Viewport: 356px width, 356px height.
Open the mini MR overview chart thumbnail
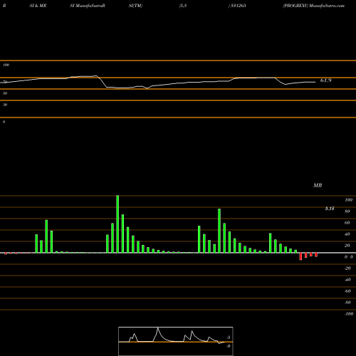coord(176,341)
